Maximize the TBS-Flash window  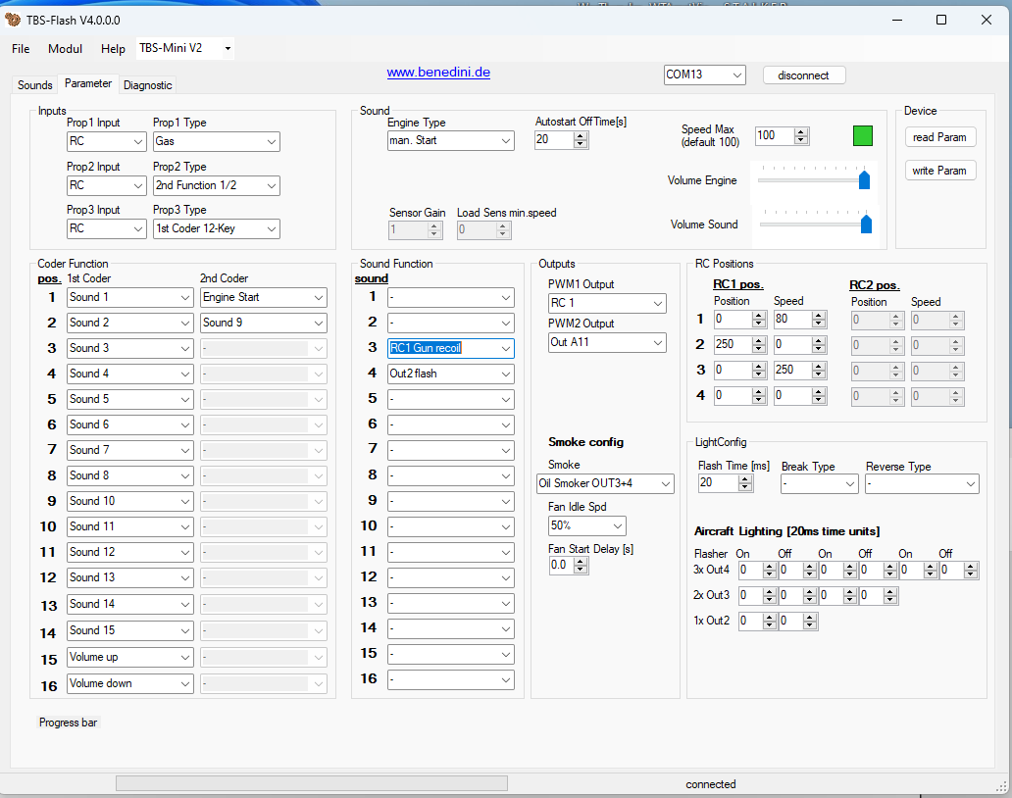[941, 20]
